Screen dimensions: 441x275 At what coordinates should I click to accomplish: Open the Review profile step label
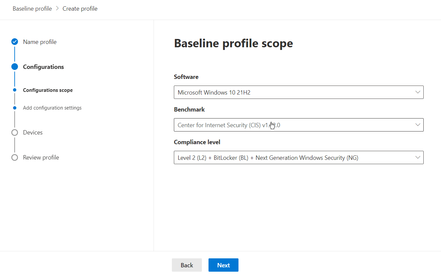click(x=41, y=157)
